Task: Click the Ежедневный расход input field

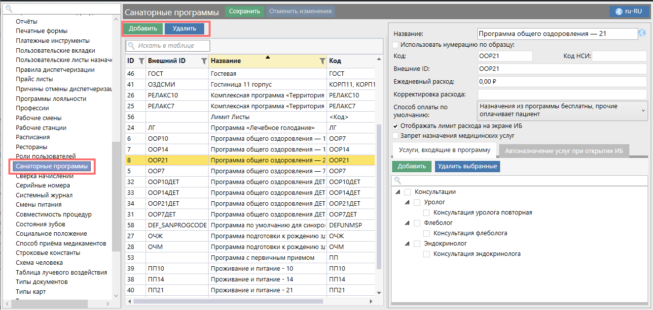Action: click(562, 82)
